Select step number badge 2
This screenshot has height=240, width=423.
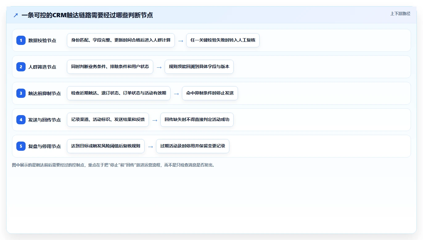[x=21, y=66]
